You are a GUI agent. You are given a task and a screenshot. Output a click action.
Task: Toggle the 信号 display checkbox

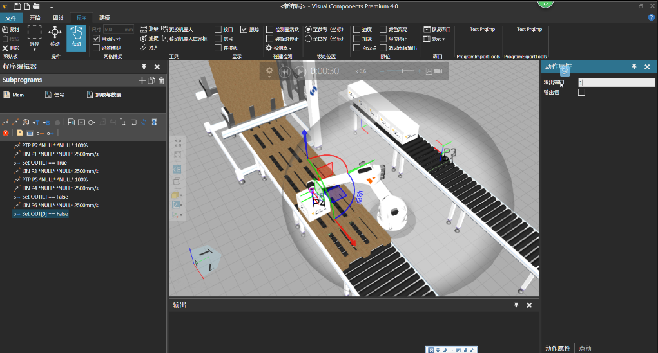[x=218, y=39]
